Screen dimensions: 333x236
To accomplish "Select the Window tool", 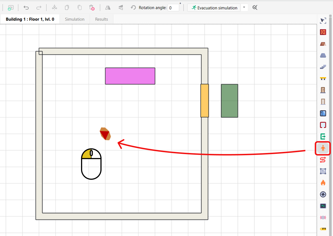I will tap(323, 113).
